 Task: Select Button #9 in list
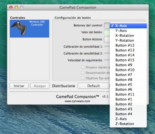point(128,65)
